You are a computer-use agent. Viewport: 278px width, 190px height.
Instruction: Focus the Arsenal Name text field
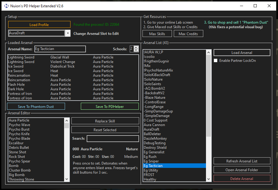point(60,49)
